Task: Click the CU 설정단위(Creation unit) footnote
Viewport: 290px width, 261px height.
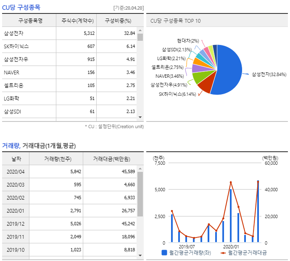Action: point(114,127)
